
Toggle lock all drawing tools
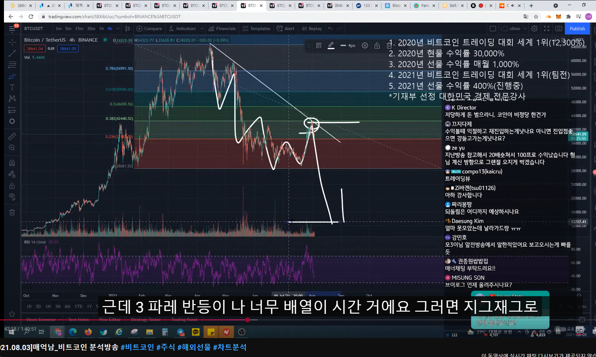point(12,186)
